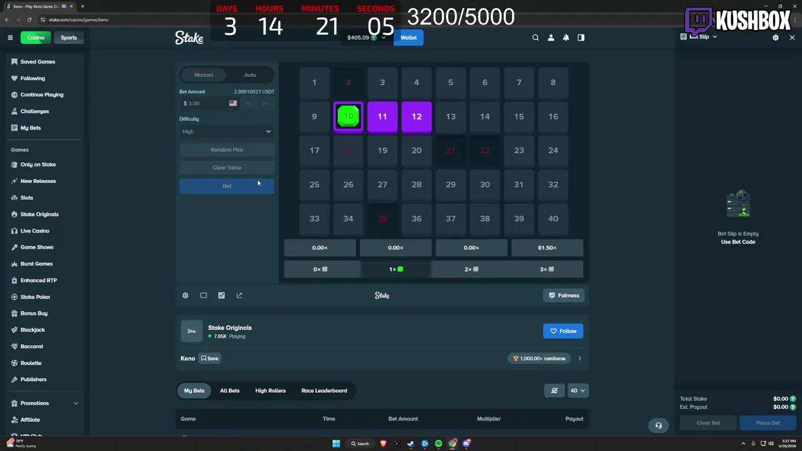This screenshot has width=802, height=451.
Task: Click the Clear Table button
Action: 227,167
